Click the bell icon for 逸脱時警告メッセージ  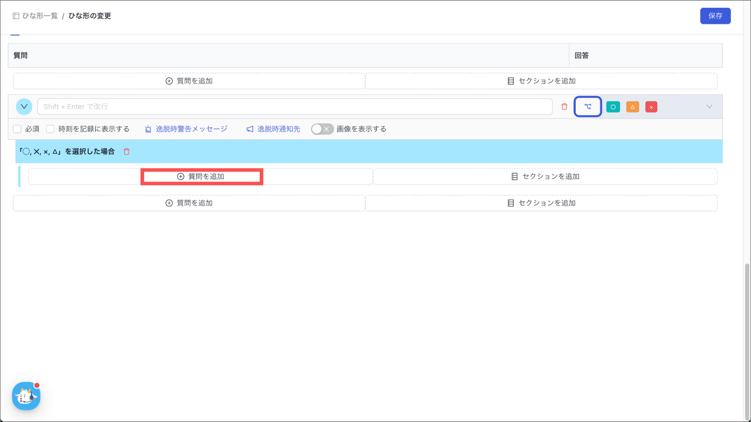click(x=148, y=129)
